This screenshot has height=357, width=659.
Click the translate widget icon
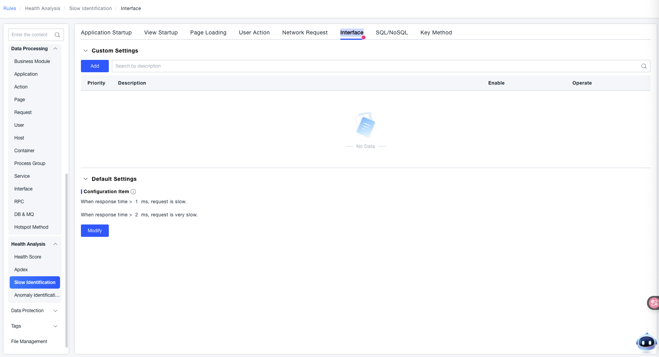pyautogui.click(x=653, y=303)
